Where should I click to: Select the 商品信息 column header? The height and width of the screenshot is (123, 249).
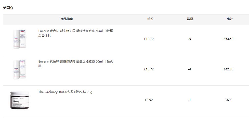[x=67, y=19]
